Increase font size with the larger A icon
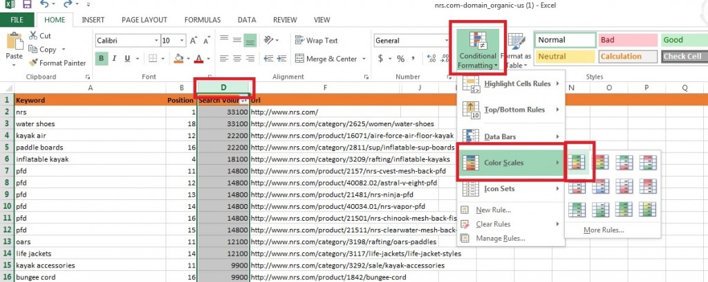This screenshot has height=282, width=708. click(x=194, y=41)
